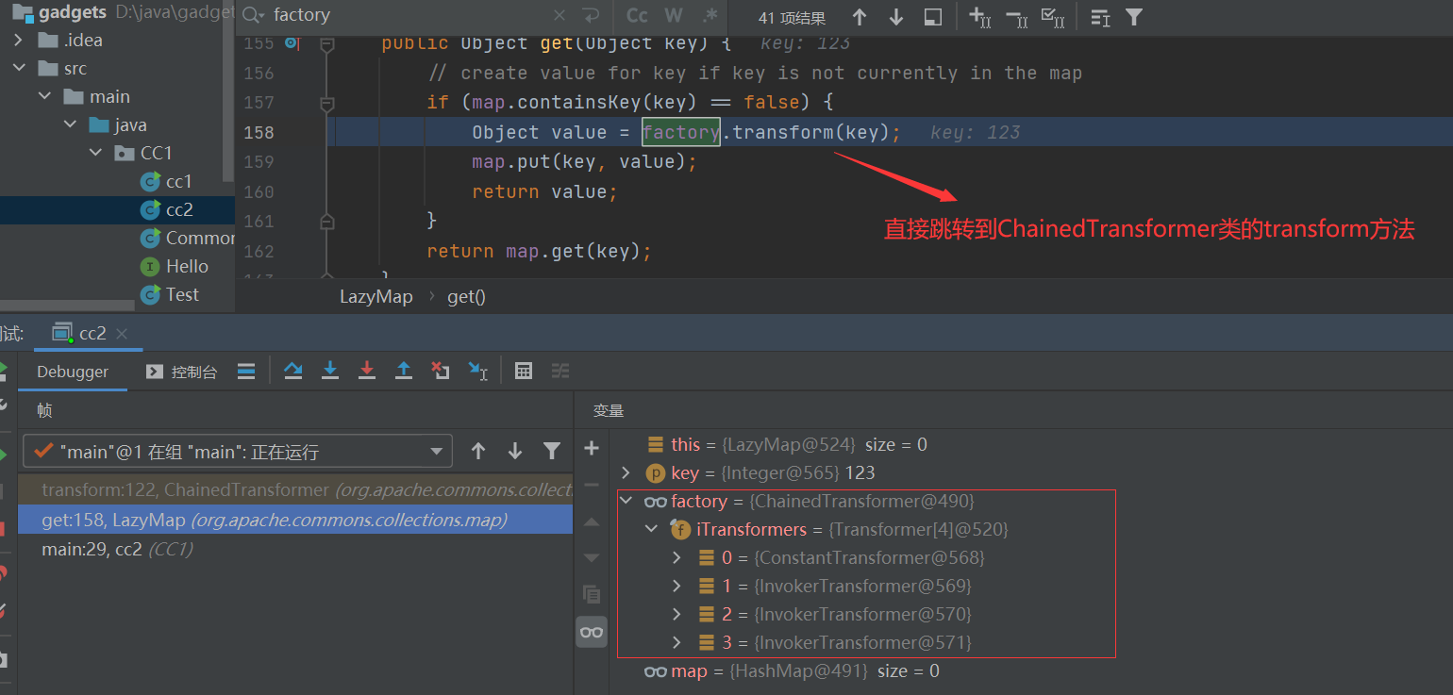Viewport: 1453px width, 695px height.
Task: Toggle Match Case (Cc) search option
Action: click(637, 15)
